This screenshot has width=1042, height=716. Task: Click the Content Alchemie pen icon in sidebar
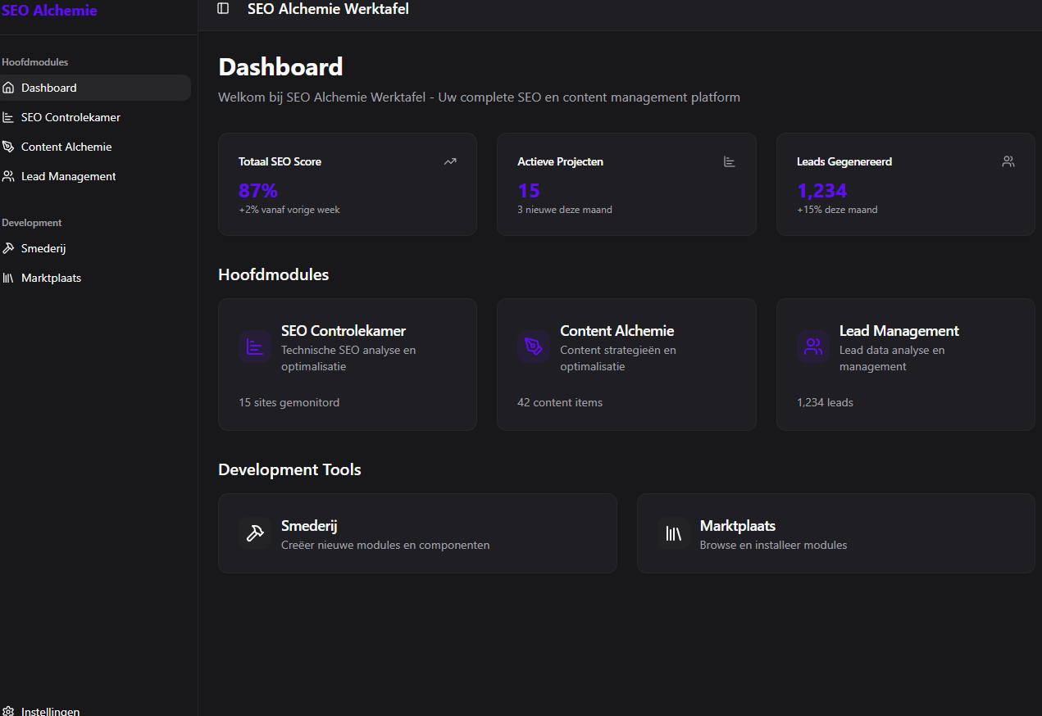click(8, 147)
